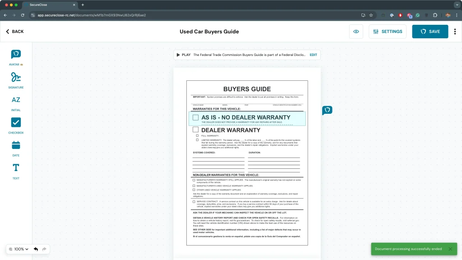This screenshot has height=260, width=462.
Task: Click the avatar marker beside the document
Action: (x=327, y=110)
